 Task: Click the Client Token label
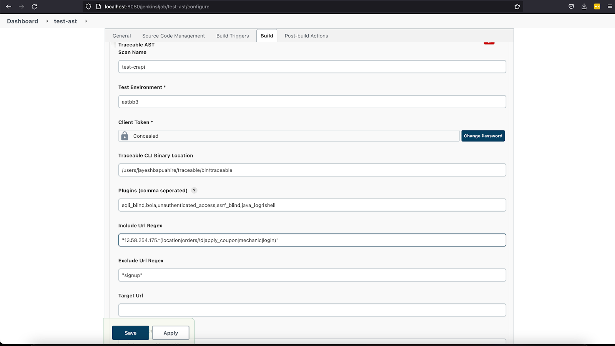[136, 122]
